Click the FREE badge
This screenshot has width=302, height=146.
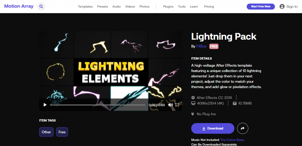click(214, 46)
